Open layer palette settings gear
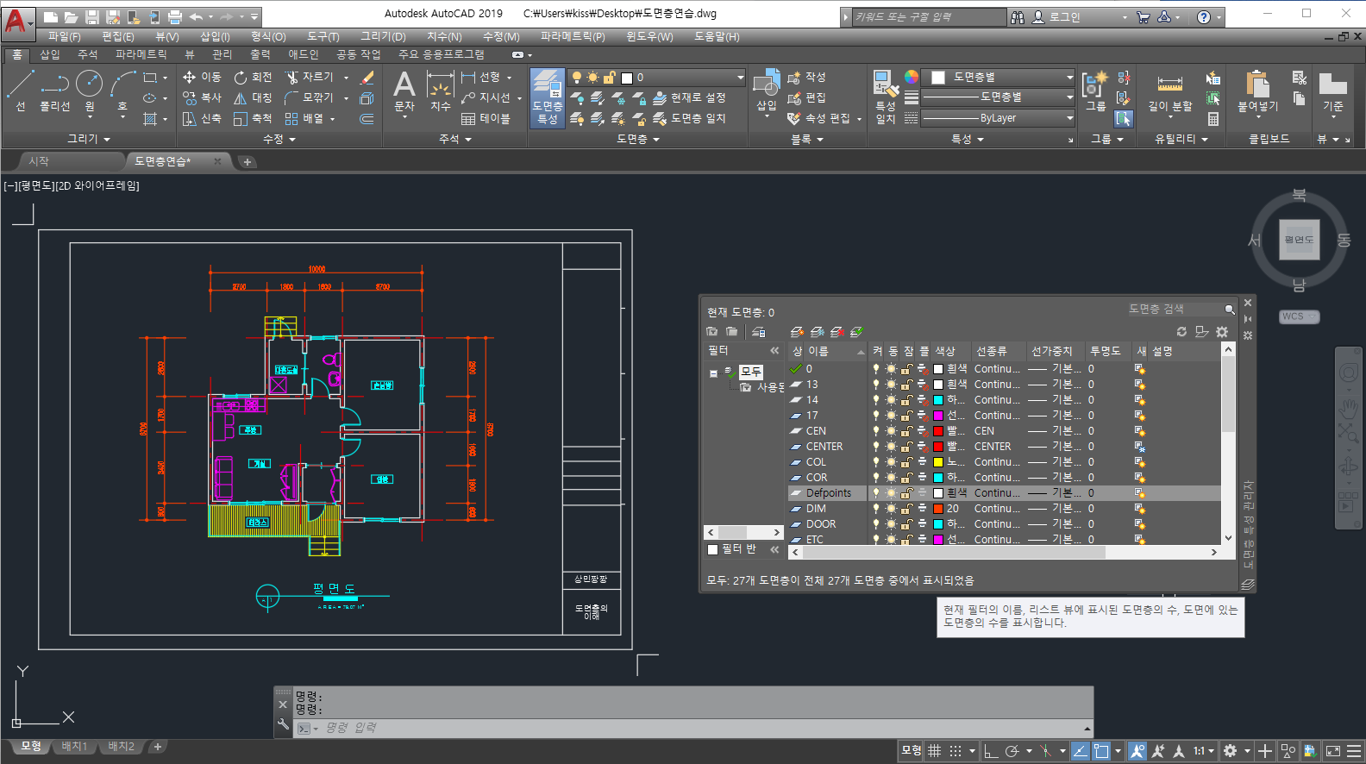Viewport: 1366px width, 764px height. (x=1222, y=332)
